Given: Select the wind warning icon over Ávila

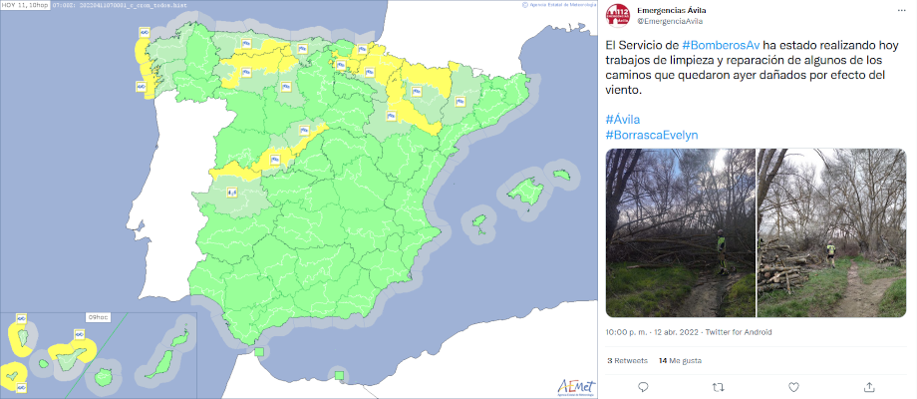Looking at the screenshot, I should click(x=274, y=158).
